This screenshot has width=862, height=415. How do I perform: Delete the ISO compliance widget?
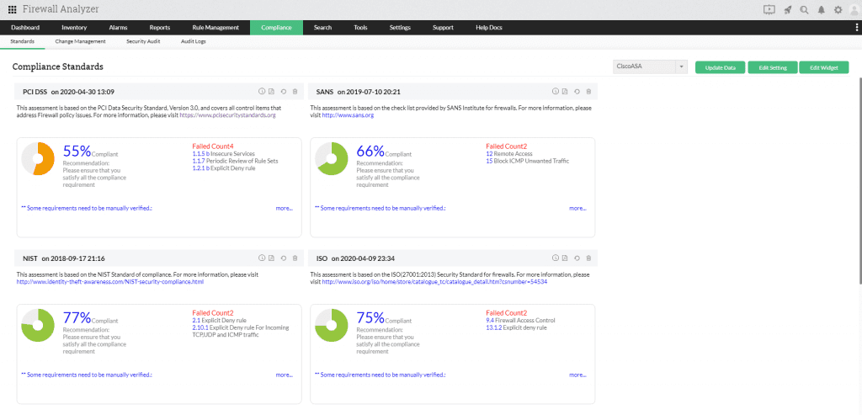588,258
